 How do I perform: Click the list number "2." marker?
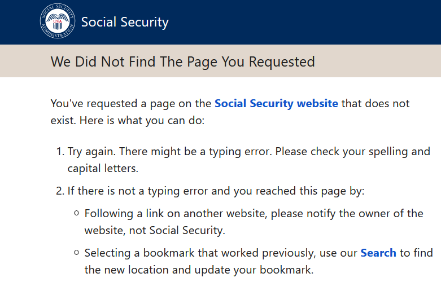[x=60, y=191]
